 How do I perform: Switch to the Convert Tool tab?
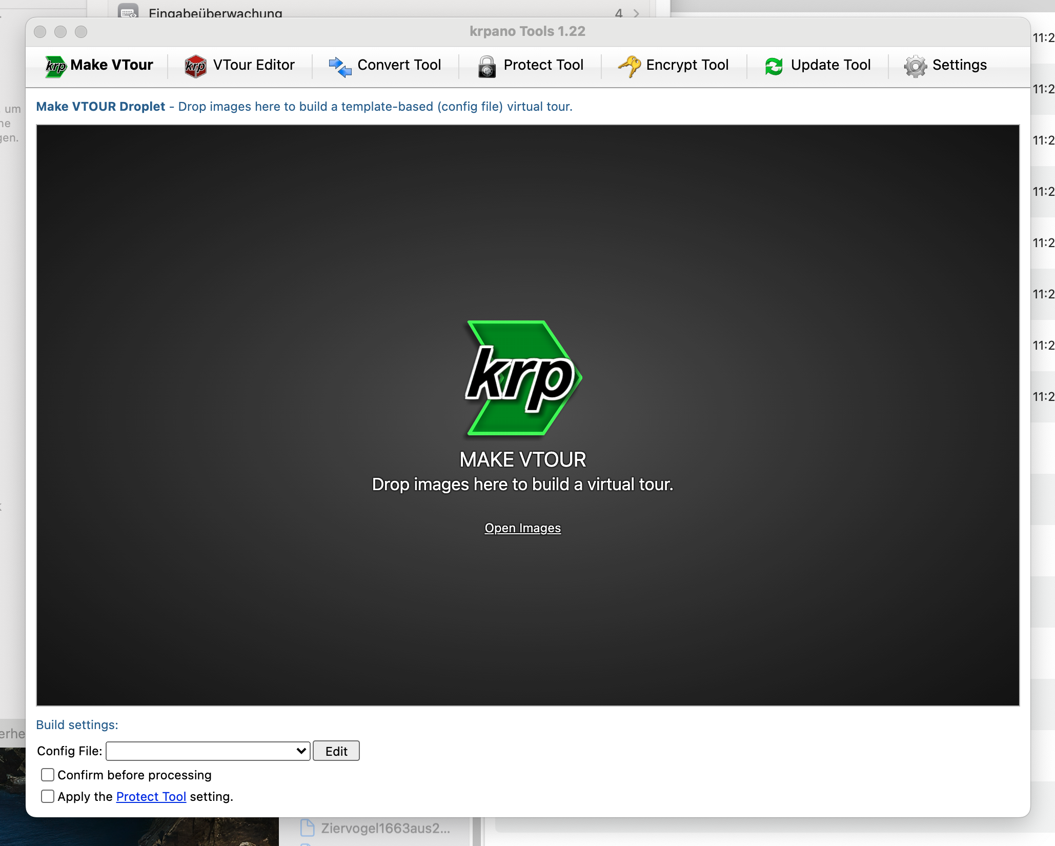(399, 65)
